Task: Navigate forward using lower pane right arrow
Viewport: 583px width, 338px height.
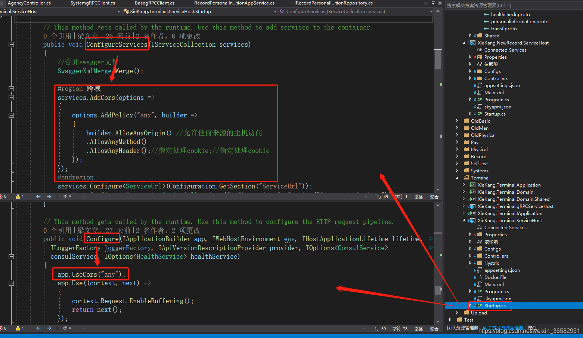Action: pyautogui.click(x=49, y=328)
